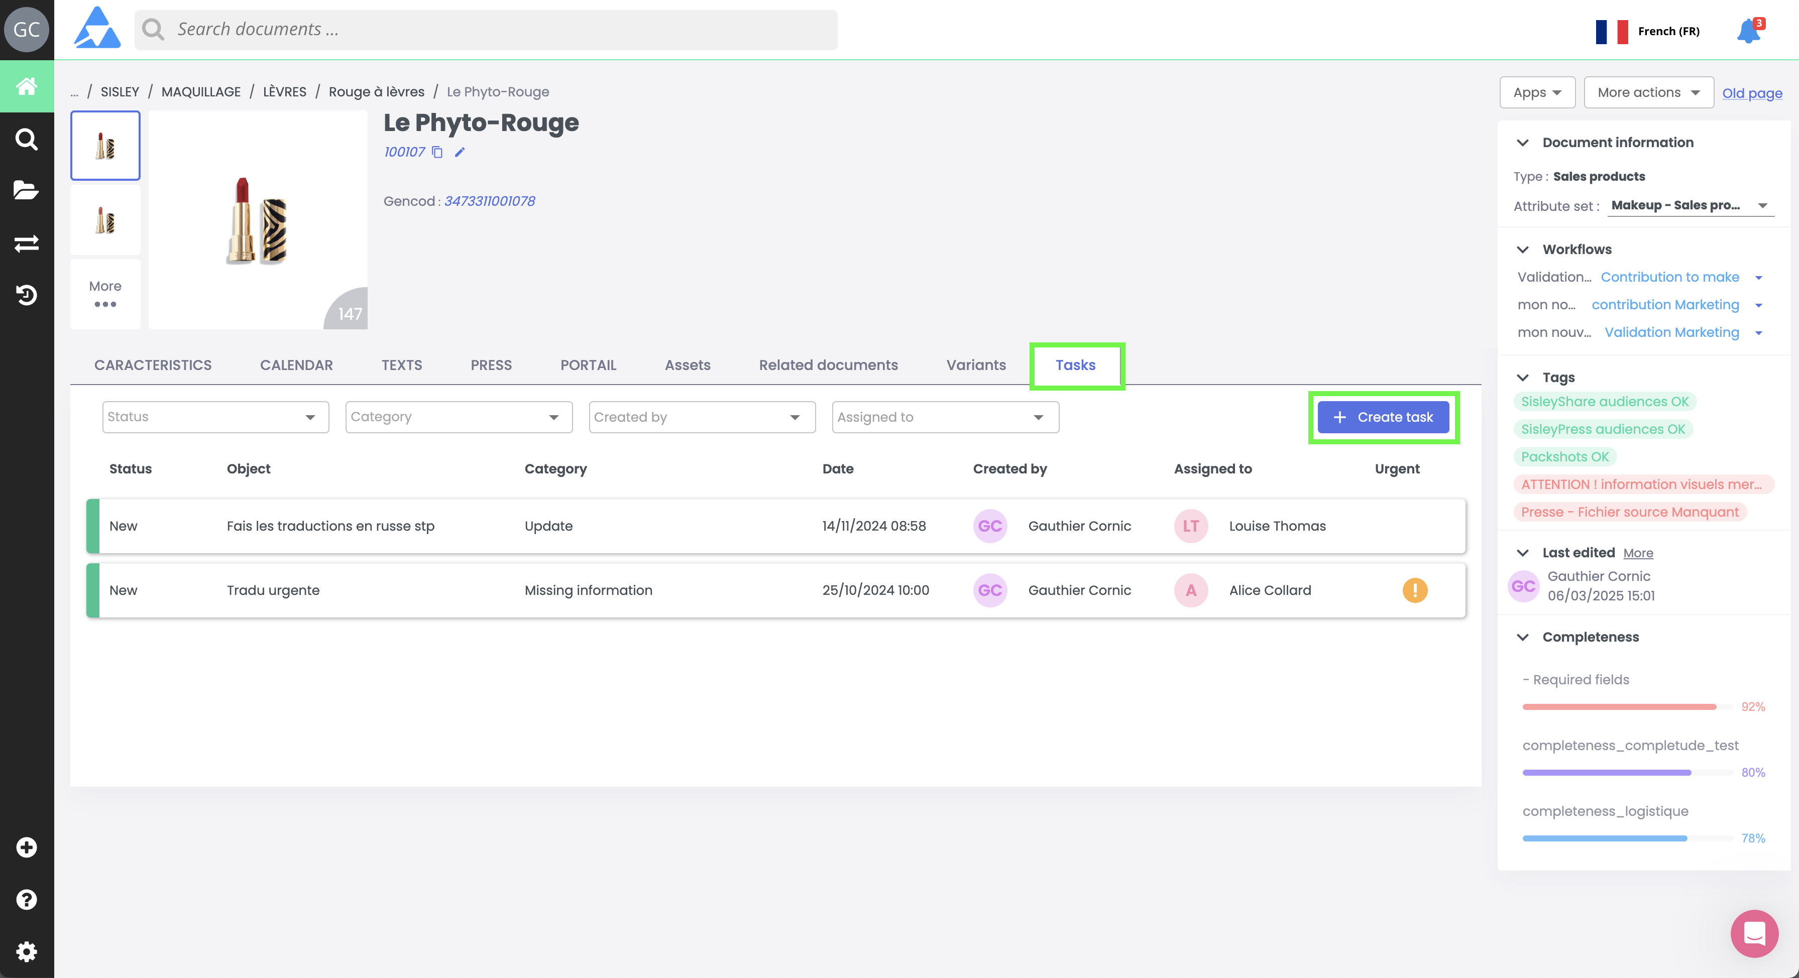Open the Assigned to filter dropdown
The height and width of the screenshot is (978, 1799).
coord(945,417)
